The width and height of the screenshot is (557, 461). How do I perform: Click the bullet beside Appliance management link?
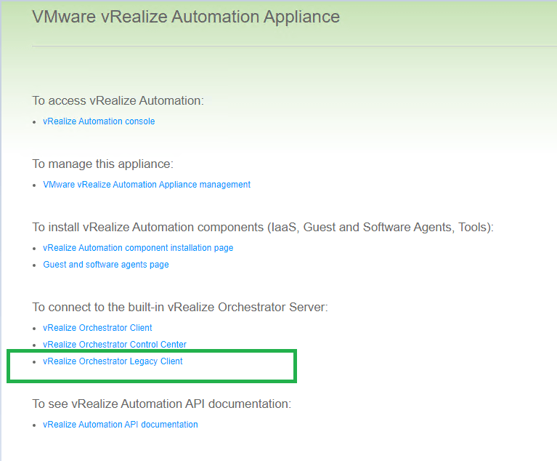pyautogui.click(x=35, y=185)
